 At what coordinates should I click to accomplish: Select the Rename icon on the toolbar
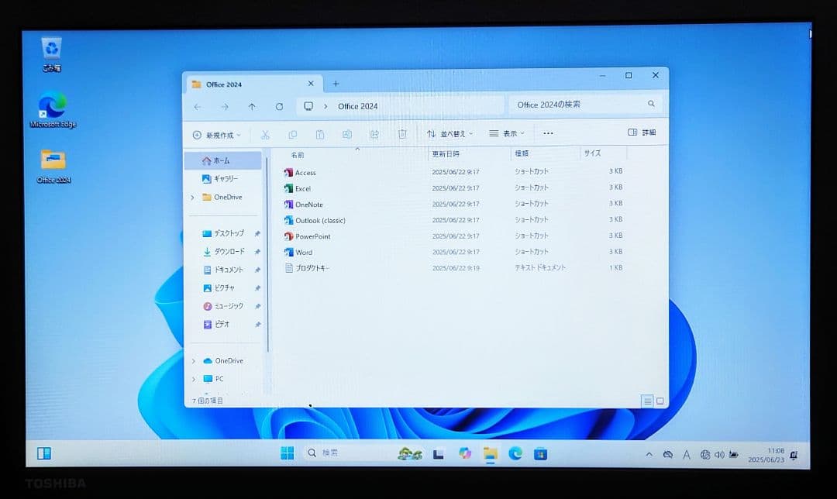(347, 135)
